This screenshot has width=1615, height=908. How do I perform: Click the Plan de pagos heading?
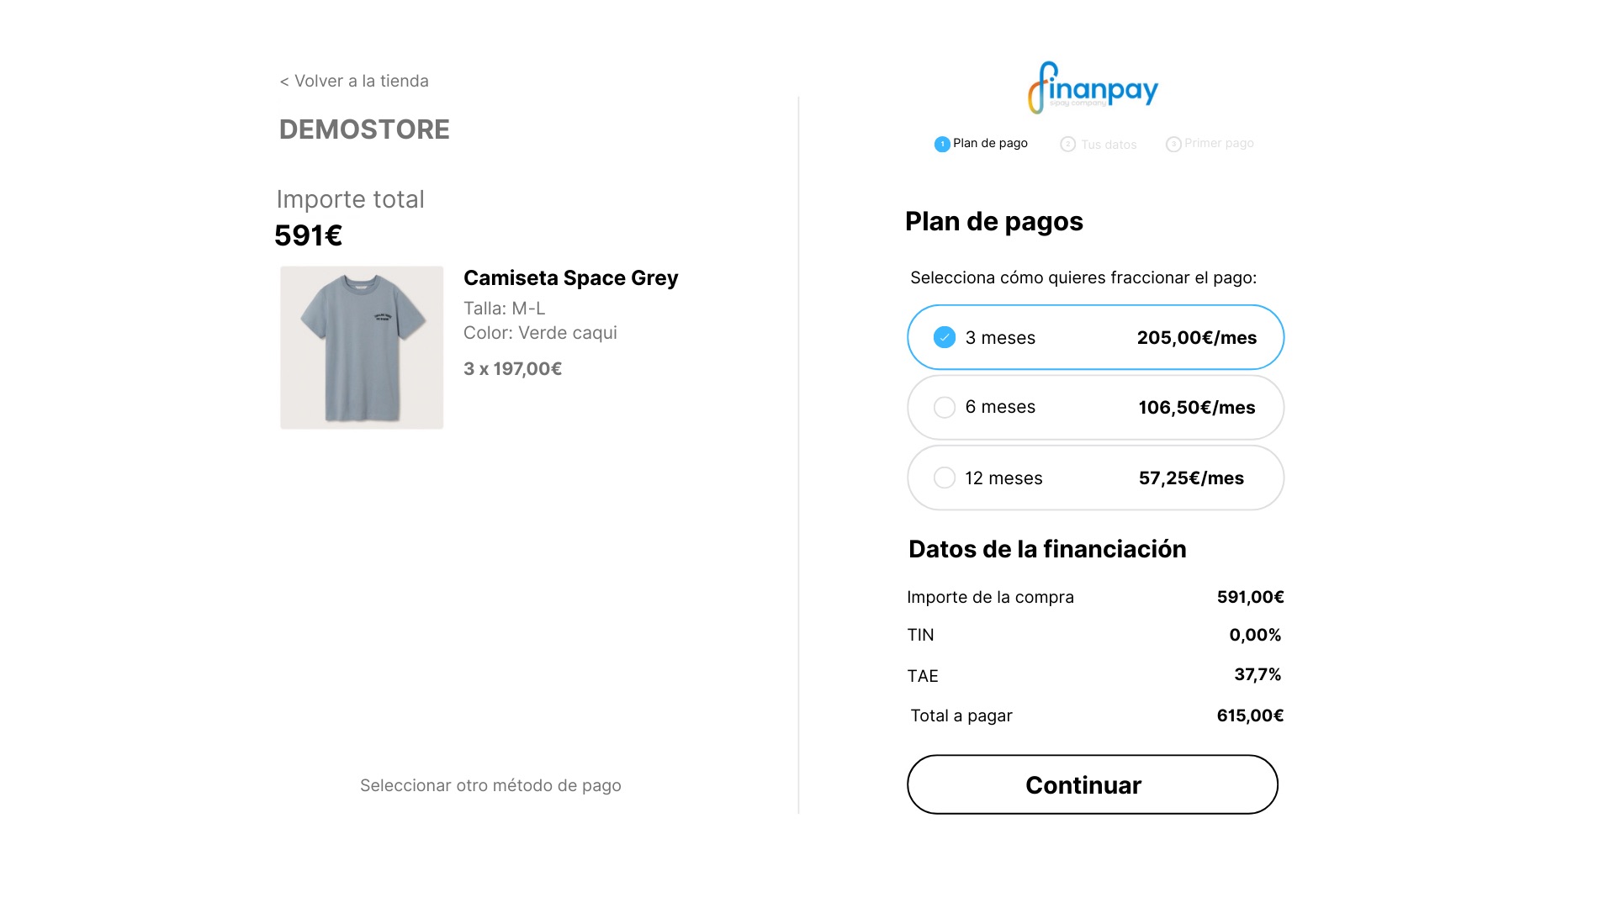pos(994,221)
